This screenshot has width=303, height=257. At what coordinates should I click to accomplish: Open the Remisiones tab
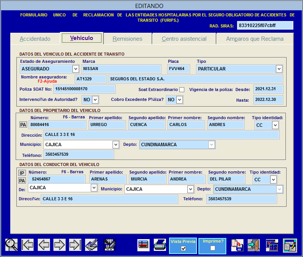tap(127, 39)
